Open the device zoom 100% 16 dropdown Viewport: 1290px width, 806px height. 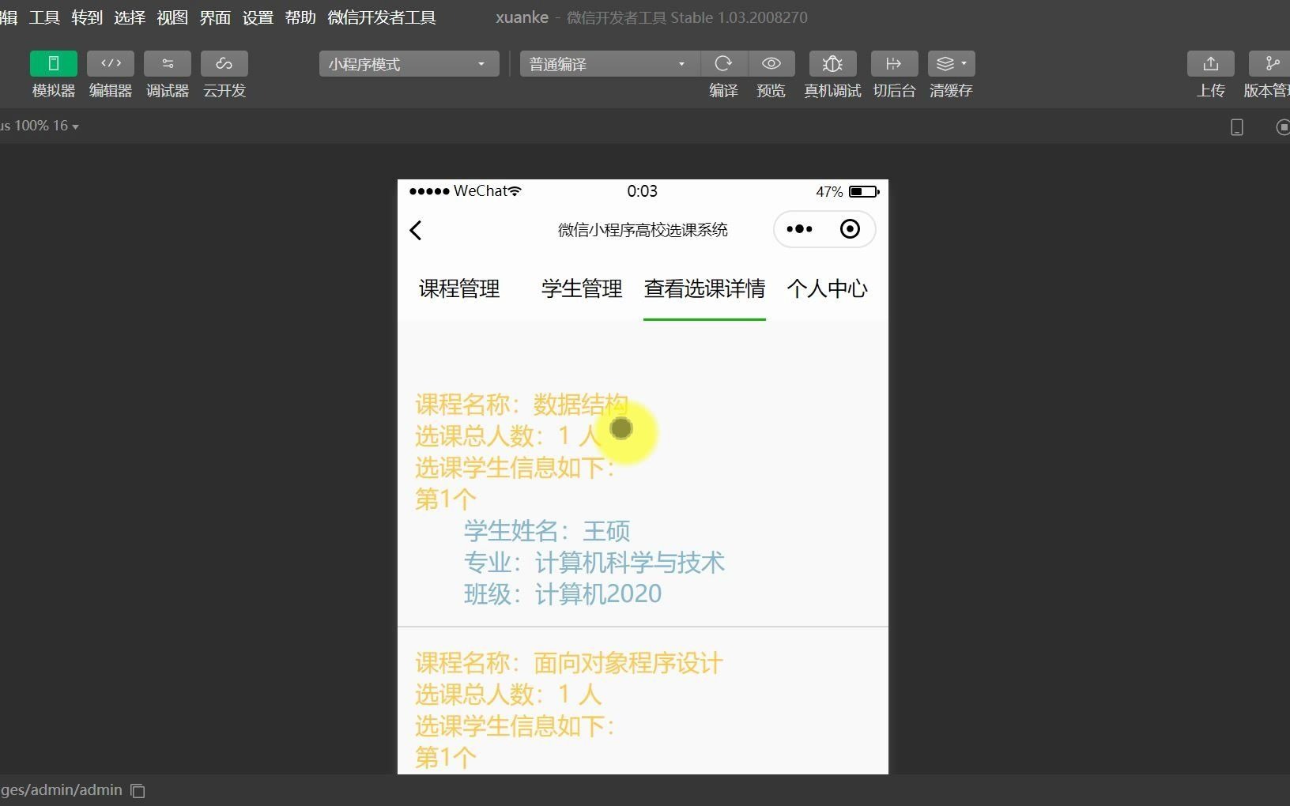tap(40, 126)
